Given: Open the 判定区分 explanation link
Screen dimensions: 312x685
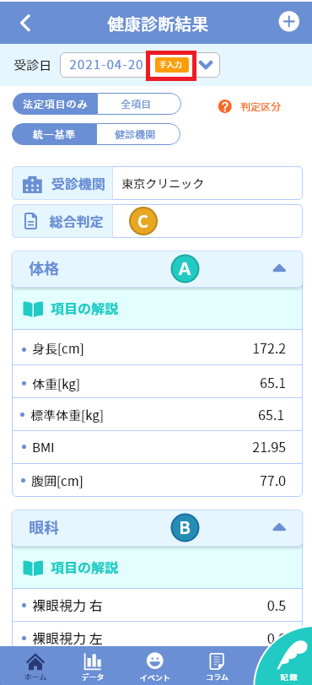Looking at the screenshot, I should tap(261, 106).
